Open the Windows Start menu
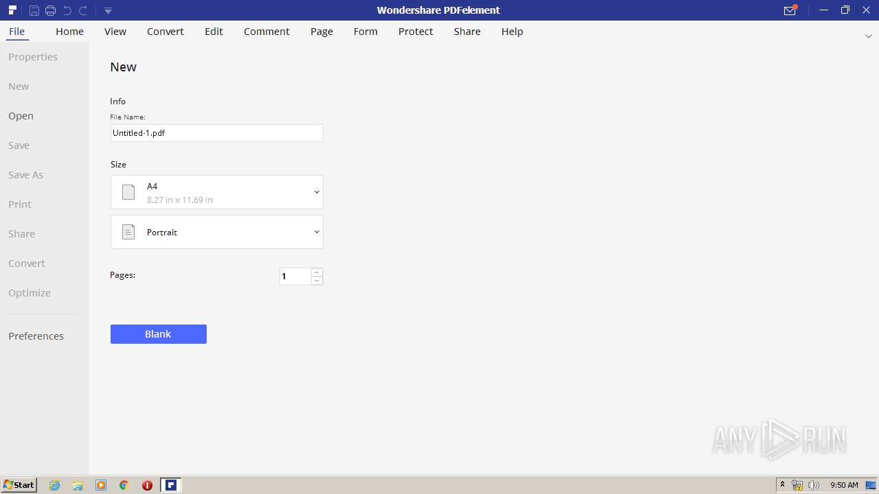The width and height of the screenshot is (879, 494). 19,485
